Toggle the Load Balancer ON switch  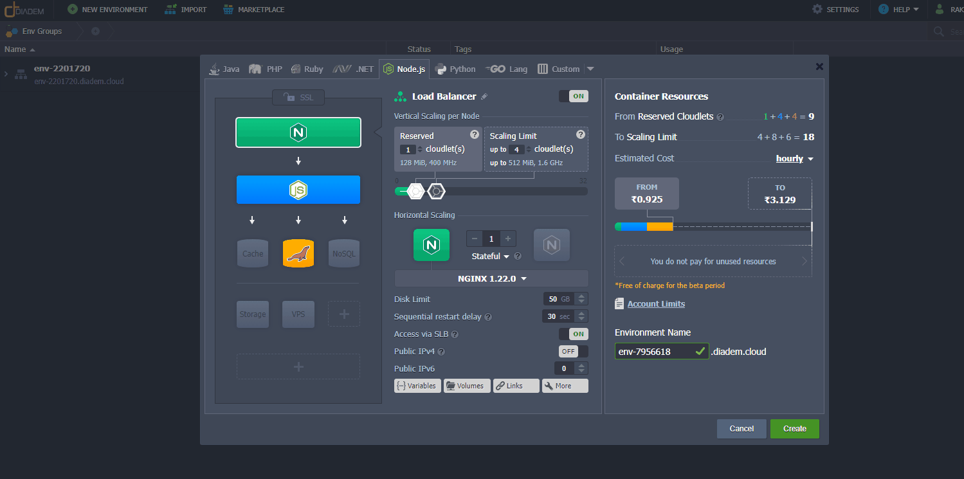coord(574,96)
